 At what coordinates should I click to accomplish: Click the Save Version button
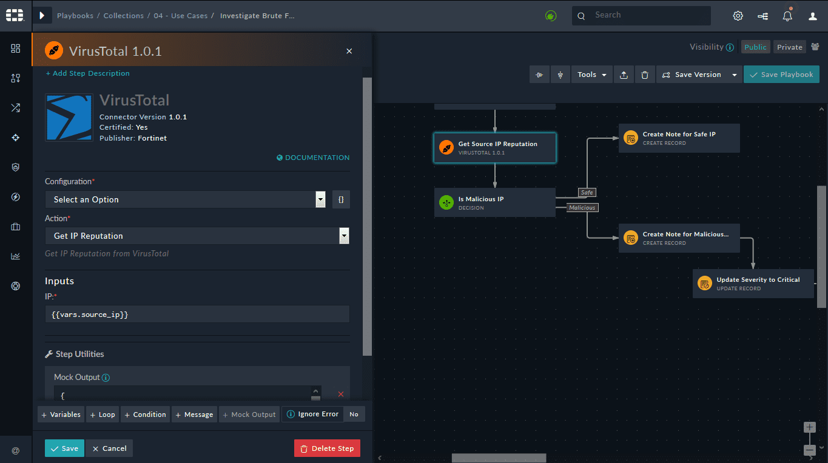692,75
